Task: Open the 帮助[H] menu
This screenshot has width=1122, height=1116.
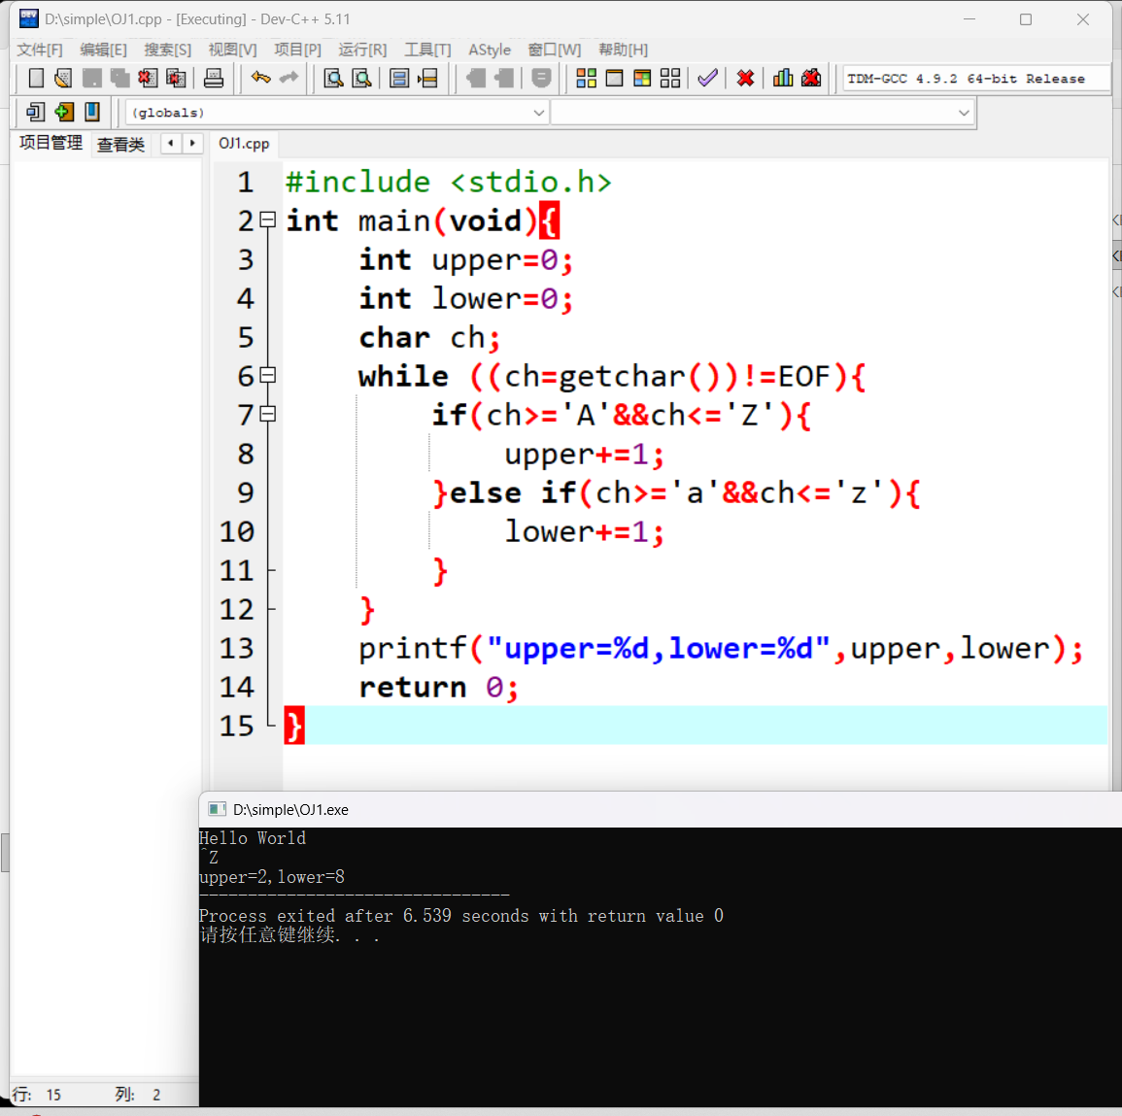Action: click(x=624, y=50)
